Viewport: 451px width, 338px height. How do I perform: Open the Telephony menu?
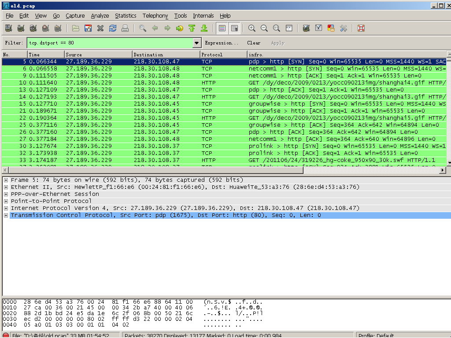point(155,16)
